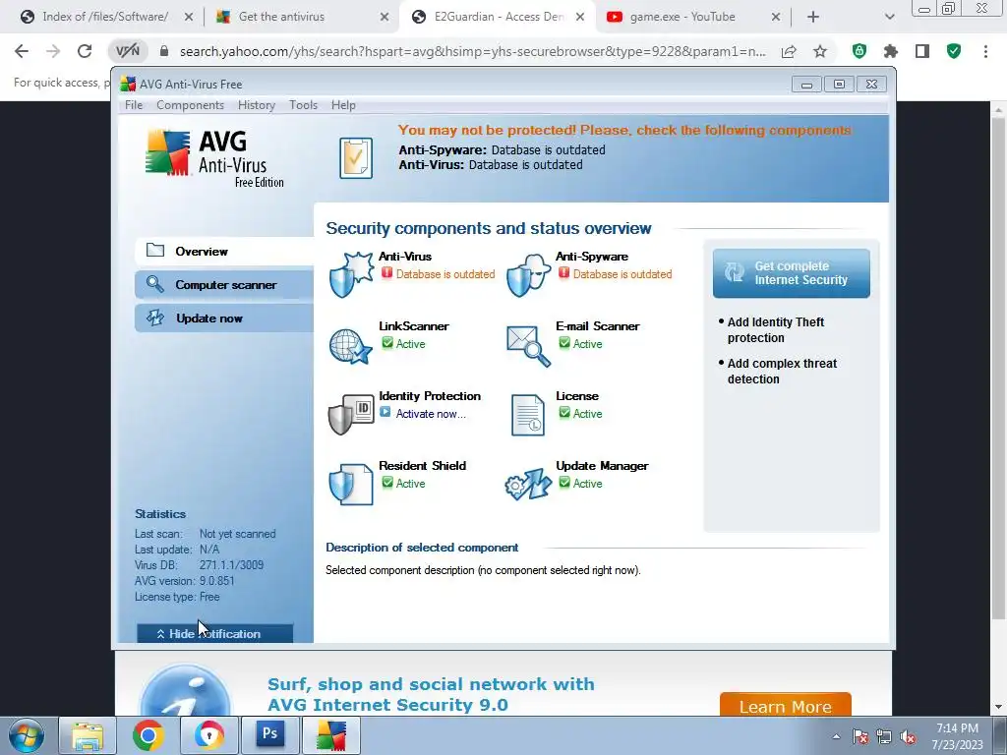The height and width of the screenshot is (755, 1007).
Task: Open the History menu
Action: (257, 104)
